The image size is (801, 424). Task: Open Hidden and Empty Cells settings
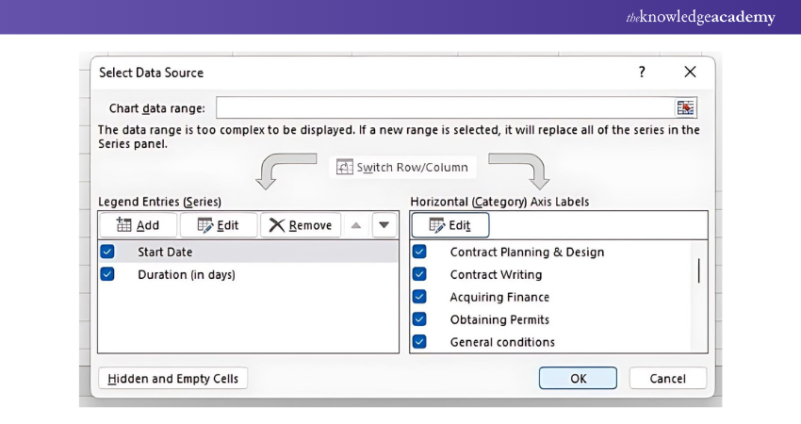(173, 379)
